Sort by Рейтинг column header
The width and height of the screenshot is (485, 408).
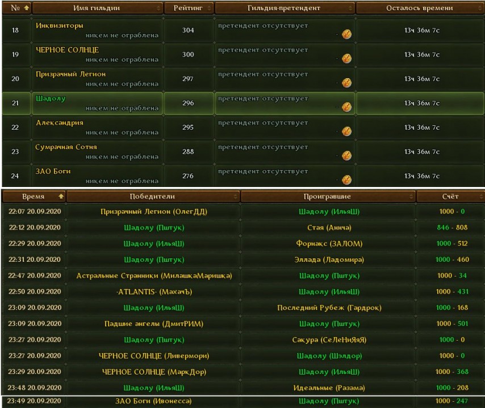(188, 8)
